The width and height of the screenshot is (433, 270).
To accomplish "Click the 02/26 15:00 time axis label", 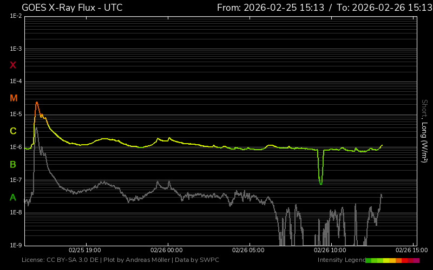I will [411, 251].
